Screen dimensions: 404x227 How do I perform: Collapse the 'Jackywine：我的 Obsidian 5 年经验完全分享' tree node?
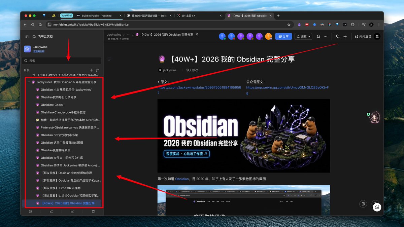coord(29,82)
